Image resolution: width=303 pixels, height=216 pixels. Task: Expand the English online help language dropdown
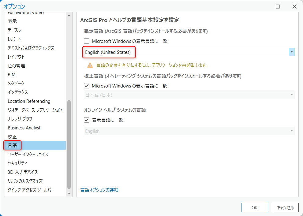click(x=189, y=131)
